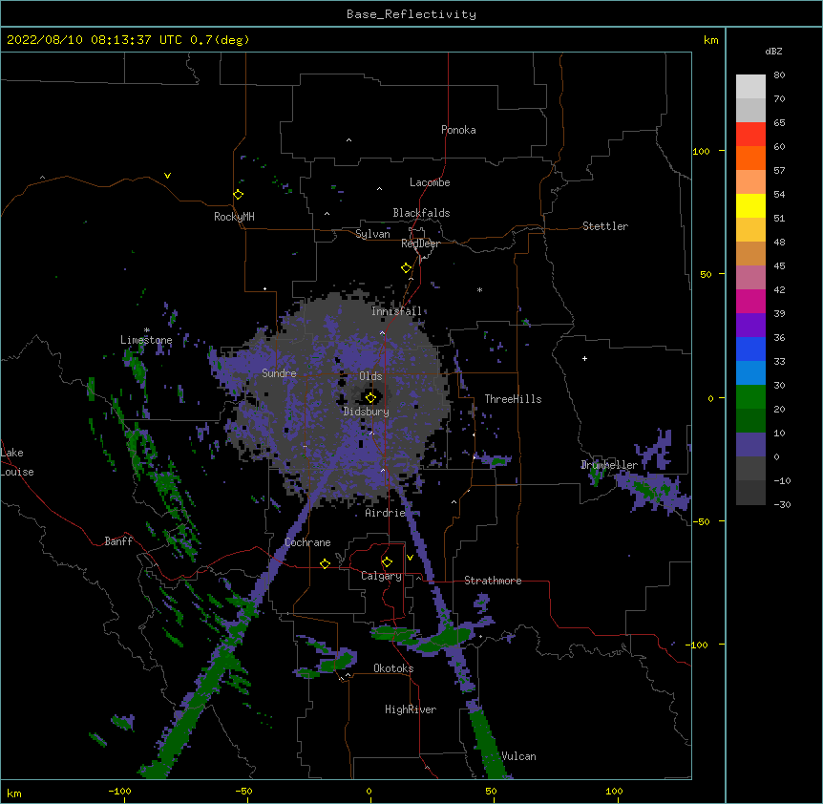Image resolution: width=823 pixels, height=804 pixels.
Task: Click the Blackfalds town label
Action: 421,213
